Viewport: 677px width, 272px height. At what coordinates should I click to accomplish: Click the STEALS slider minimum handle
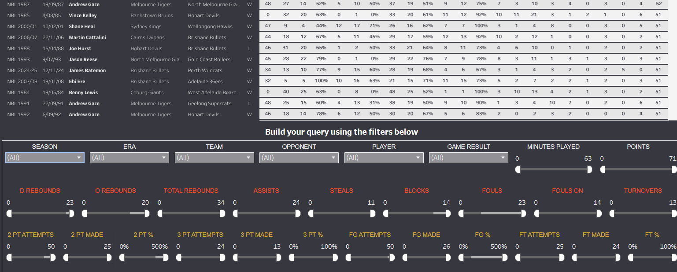(311, 213)
